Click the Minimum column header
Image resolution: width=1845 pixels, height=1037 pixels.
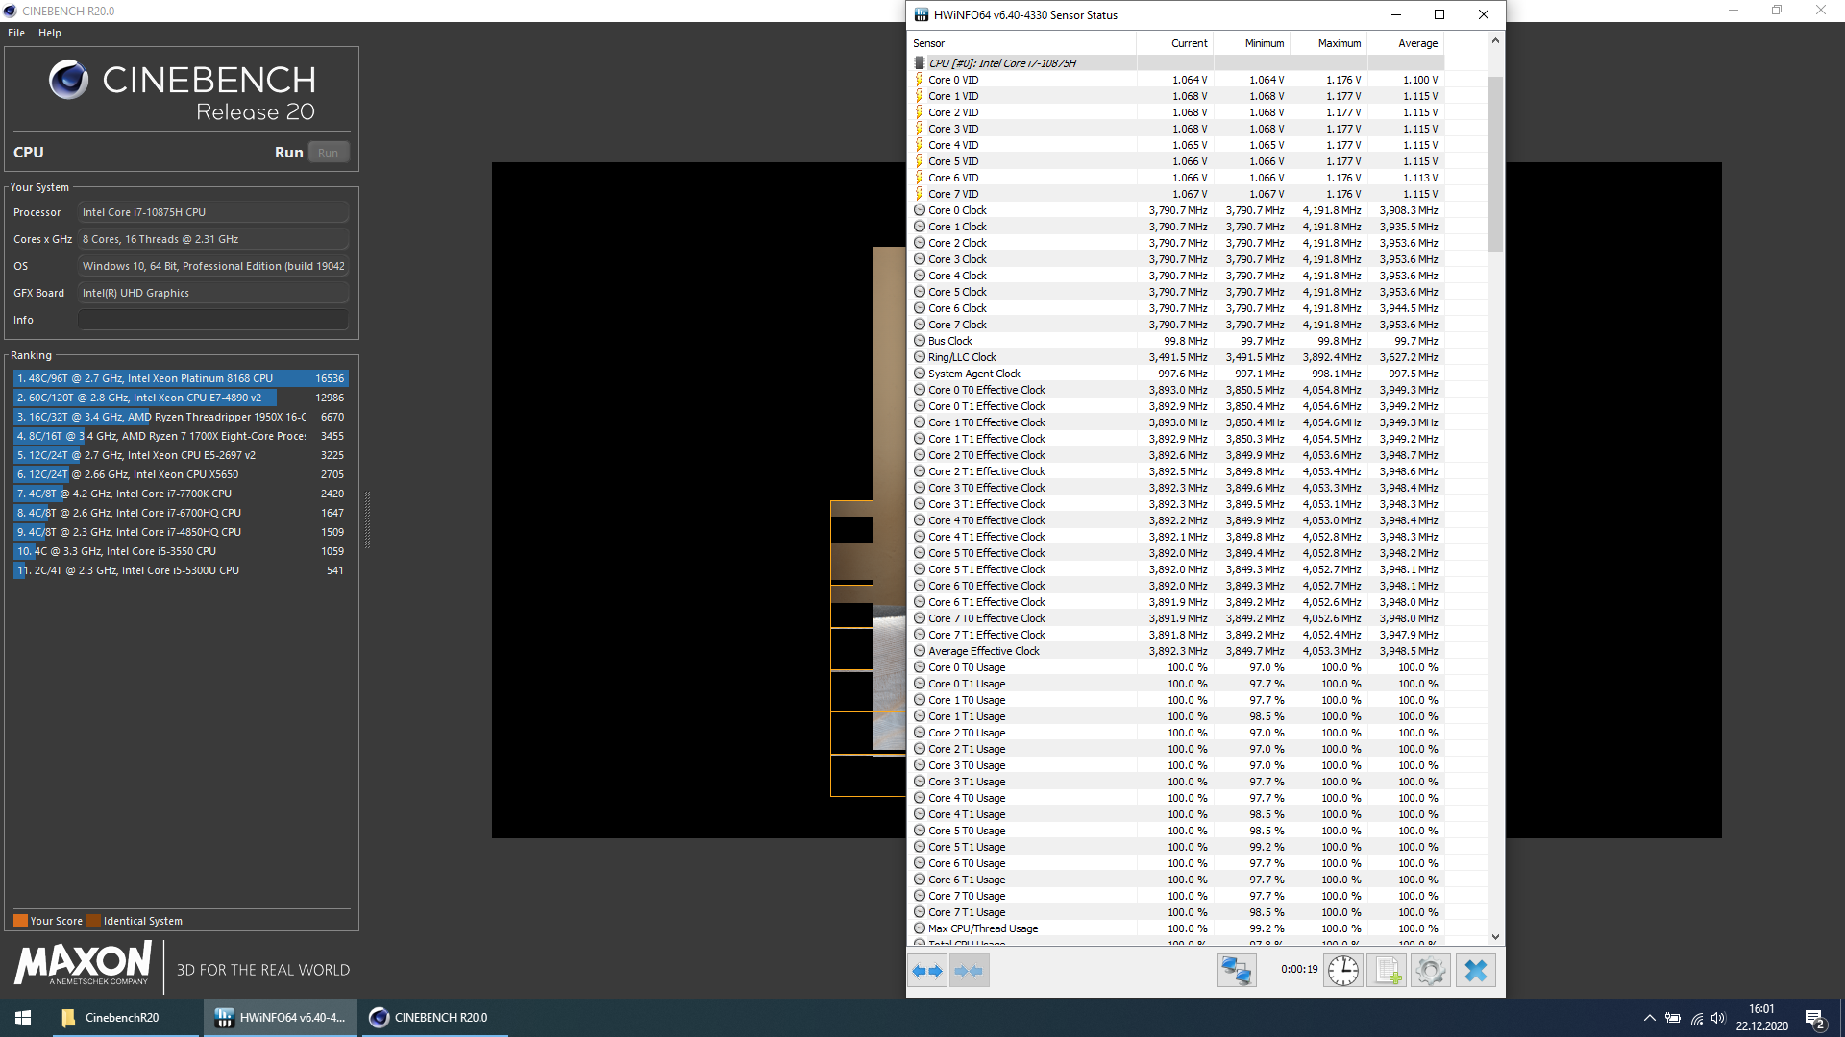coord(1251,43)
